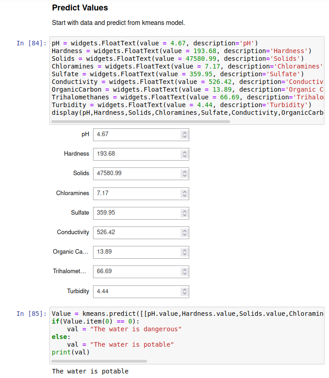Increase Conductivity with up spinner arrow

point(185,231)
